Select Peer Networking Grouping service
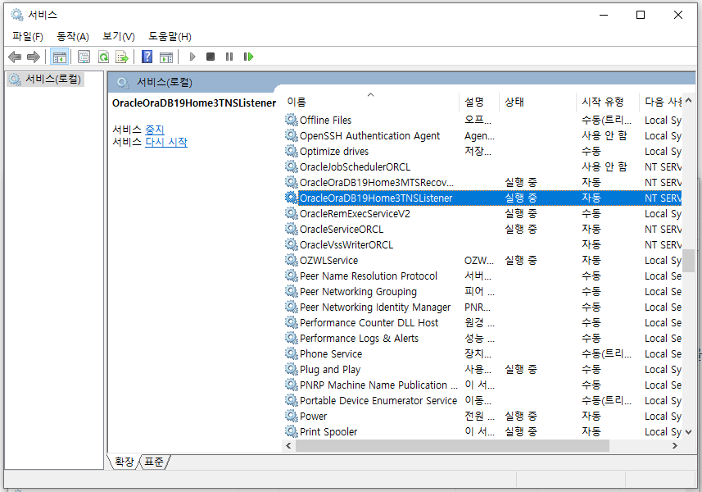The height and width of the screenshot is (492, 702). coord(358,292)
